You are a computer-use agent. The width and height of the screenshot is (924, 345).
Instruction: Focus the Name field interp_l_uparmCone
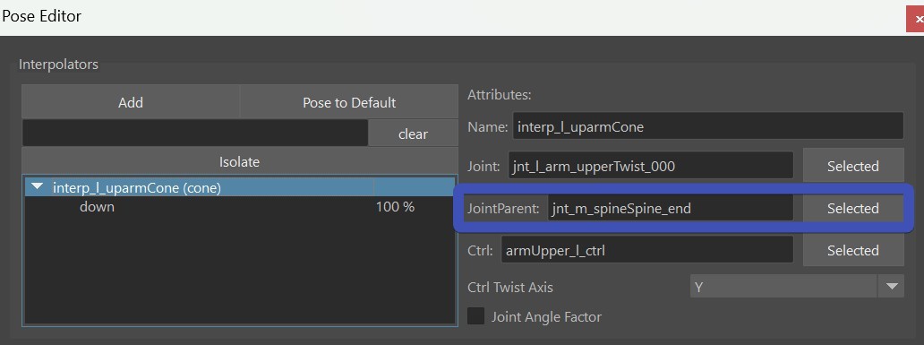(707, 126)
